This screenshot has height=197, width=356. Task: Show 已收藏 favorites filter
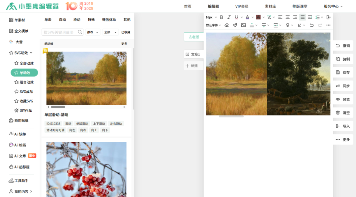click(126, 32)
